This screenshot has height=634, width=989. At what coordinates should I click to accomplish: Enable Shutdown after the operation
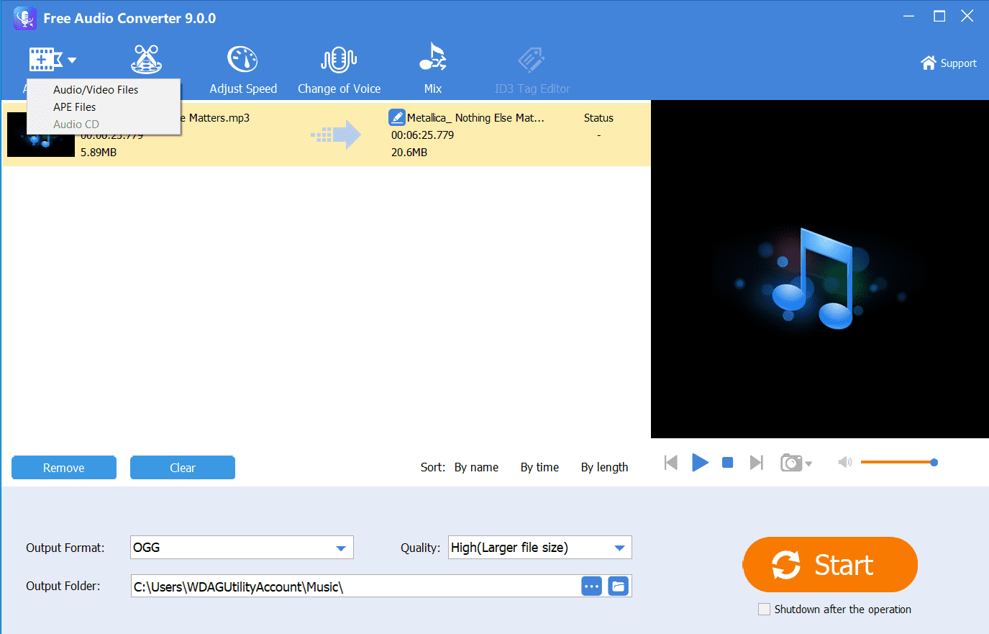(764, 609)
